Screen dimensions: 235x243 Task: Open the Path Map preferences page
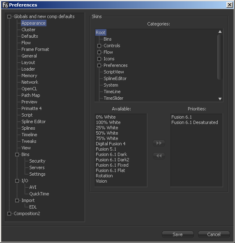point(31,95)
